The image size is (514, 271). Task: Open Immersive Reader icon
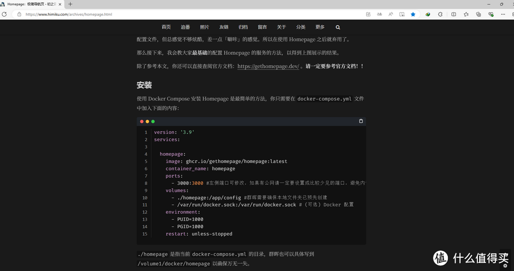(402, 14)
